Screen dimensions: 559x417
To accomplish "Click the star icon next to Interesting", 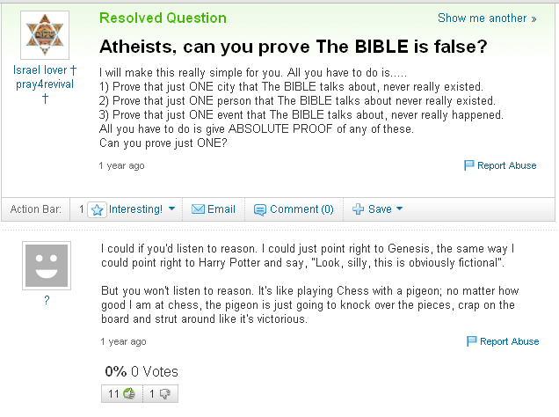I will (97, 209).
